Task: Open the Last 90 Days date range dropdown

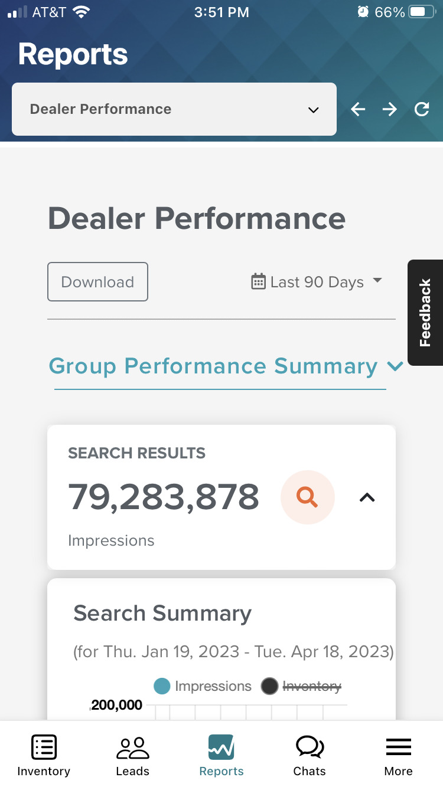Action: tap(317, 281)
